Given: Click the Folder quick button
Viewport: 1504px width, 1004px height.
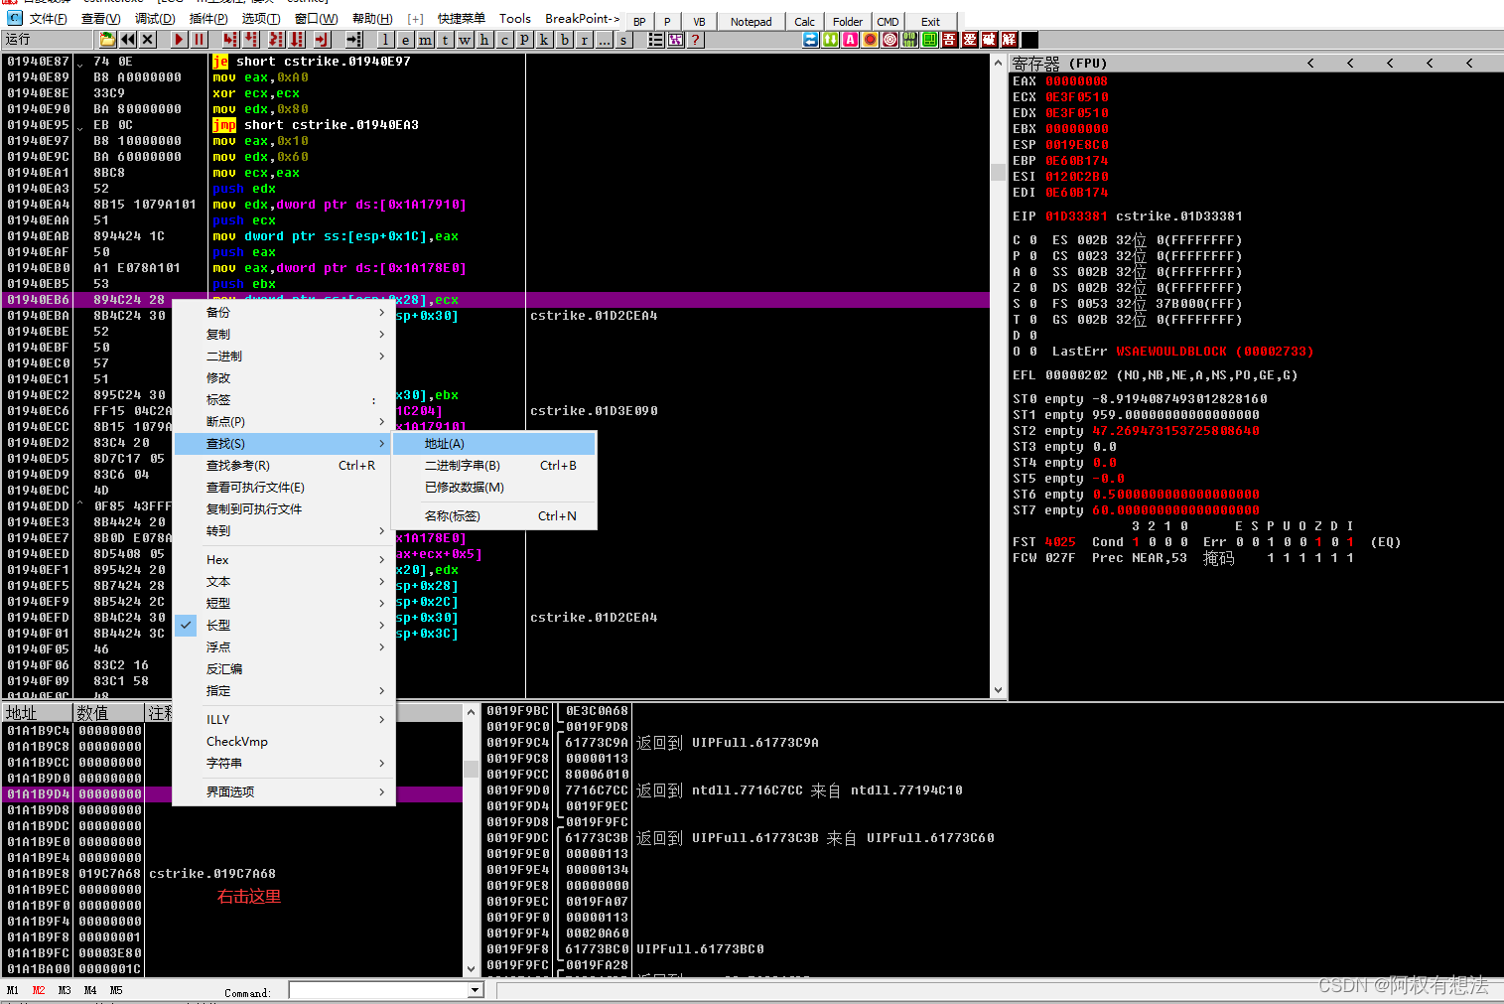Looking at the screenshot, I should pos(848,22).
